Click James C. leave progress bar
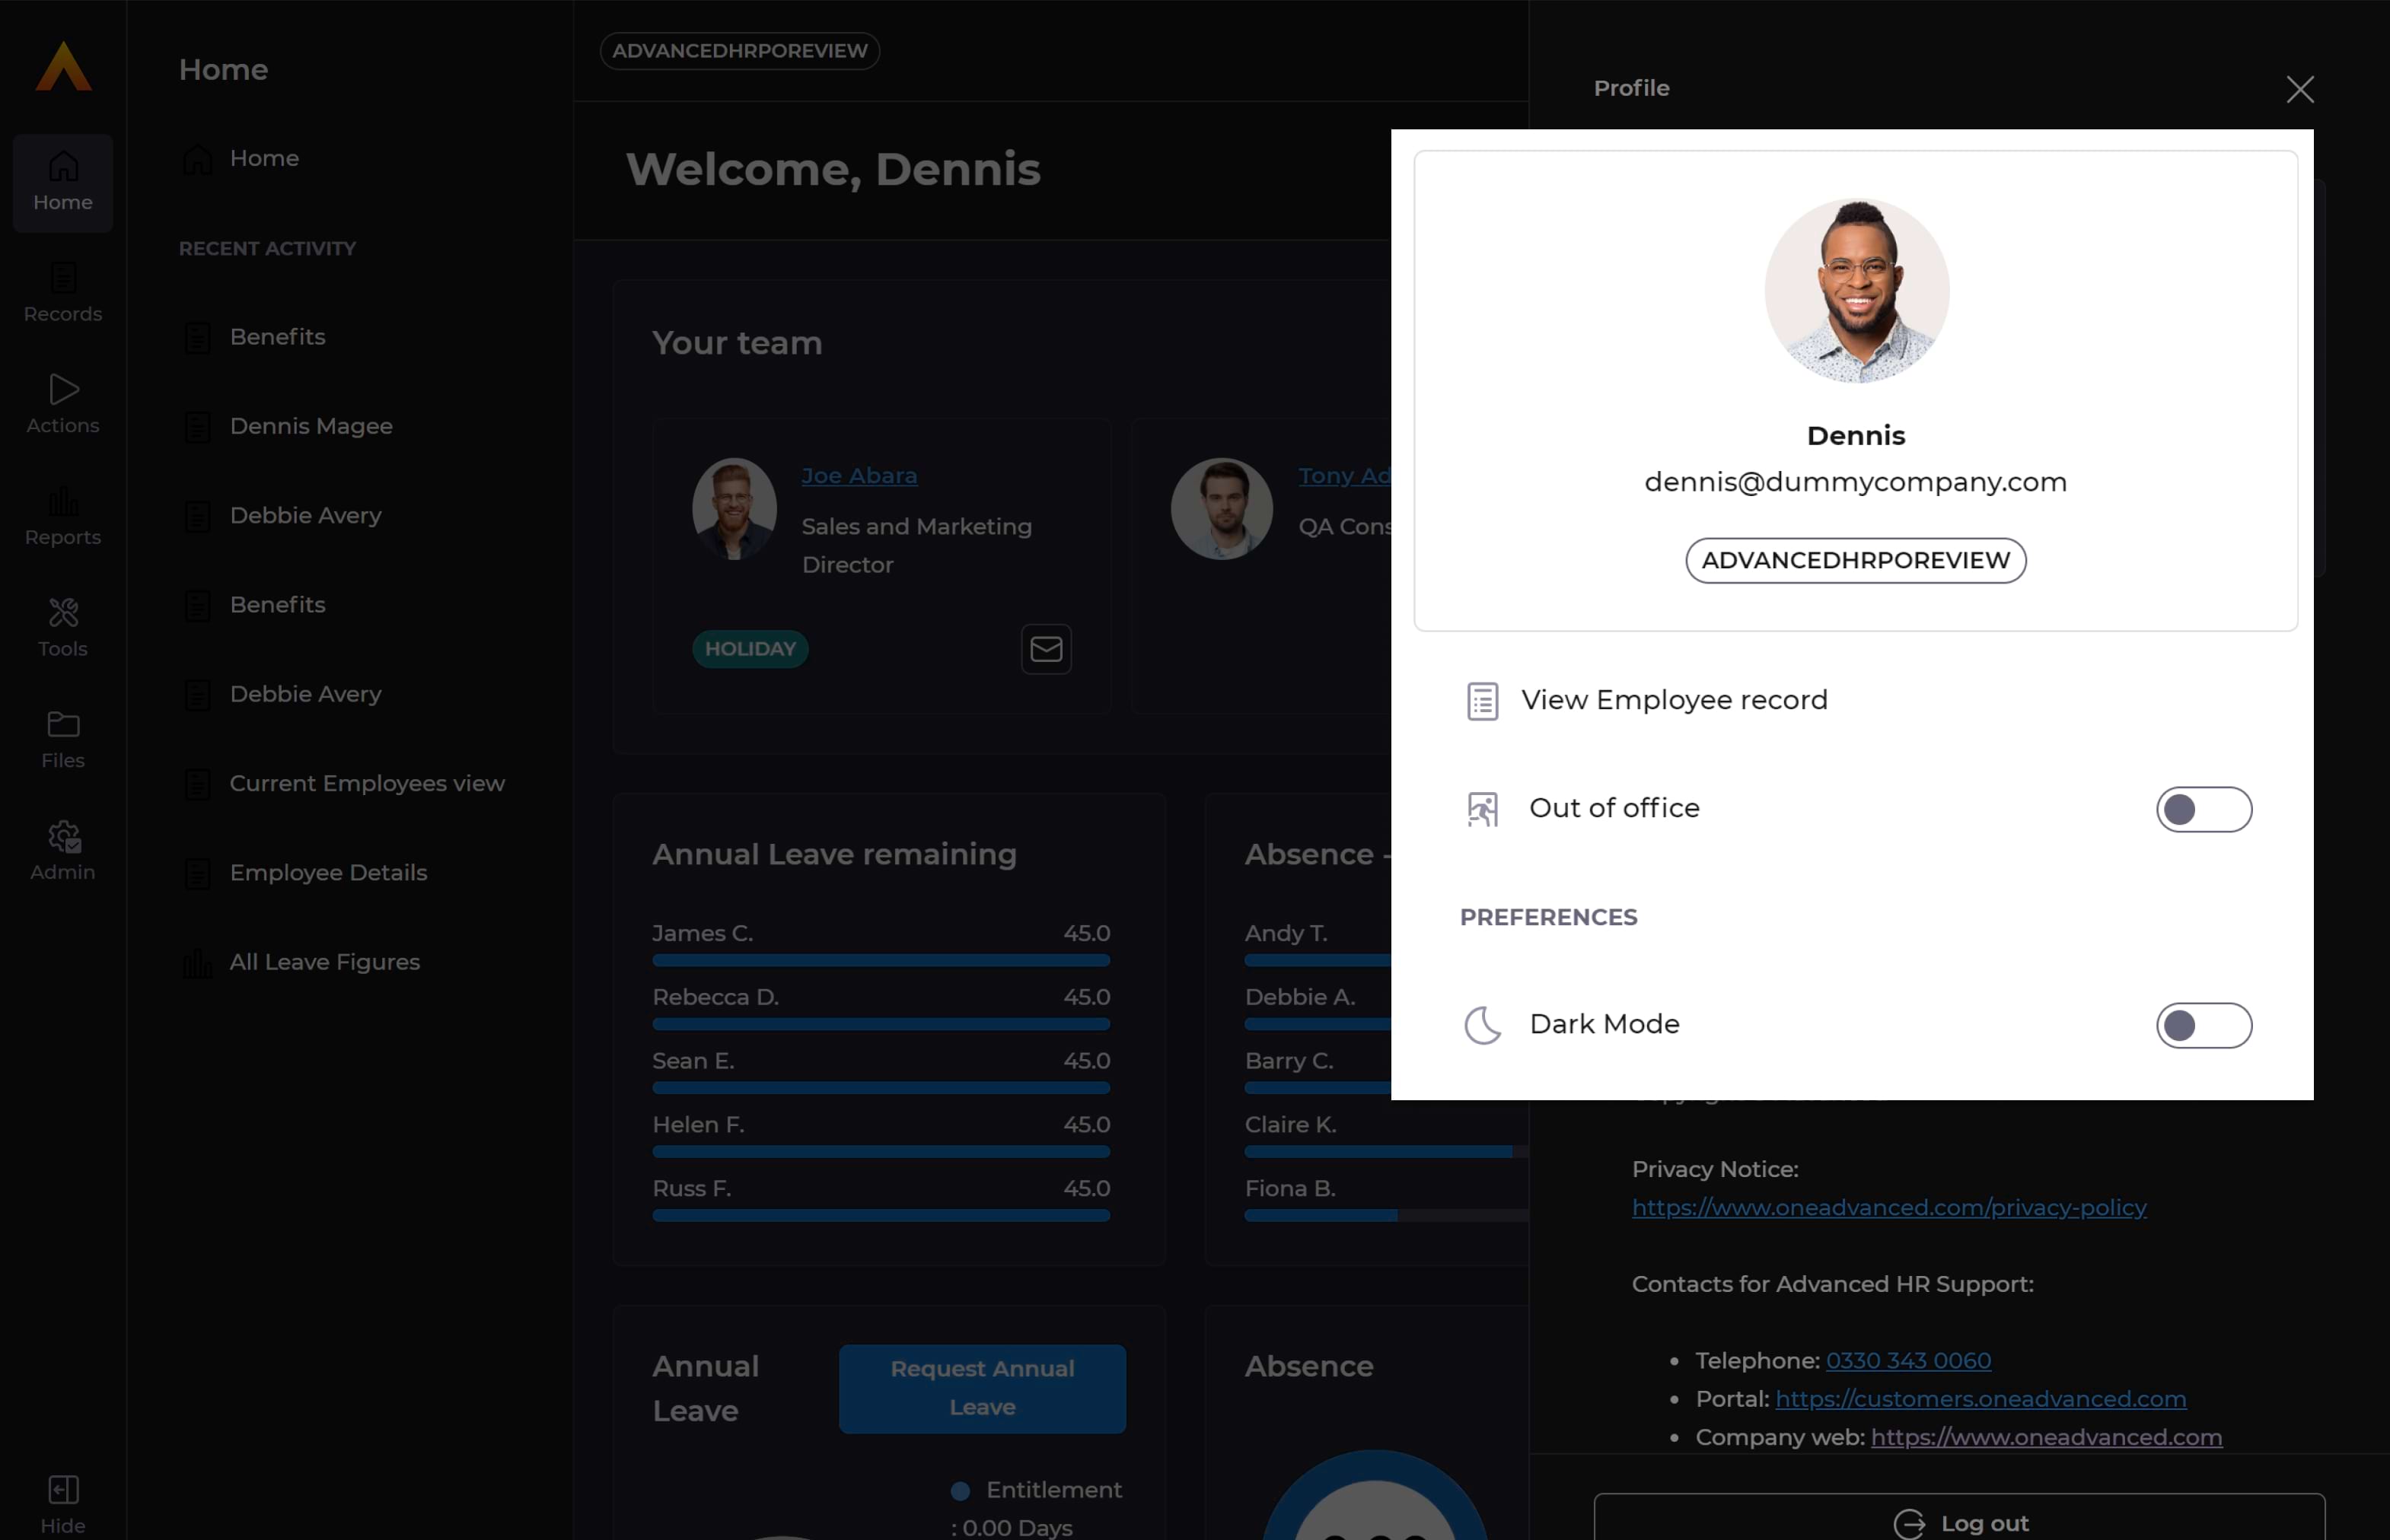The width and height of the screenshot is (2390, 1540). [881, 960]
